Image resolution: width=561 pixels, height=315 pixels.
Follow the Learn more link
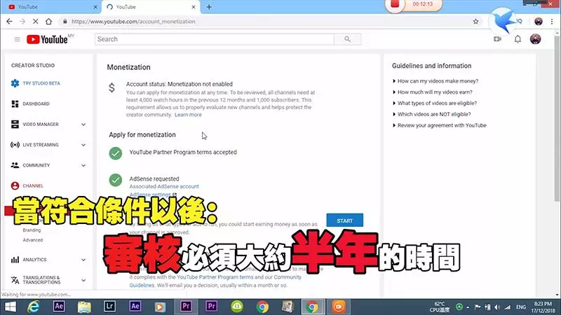[188, 115]
